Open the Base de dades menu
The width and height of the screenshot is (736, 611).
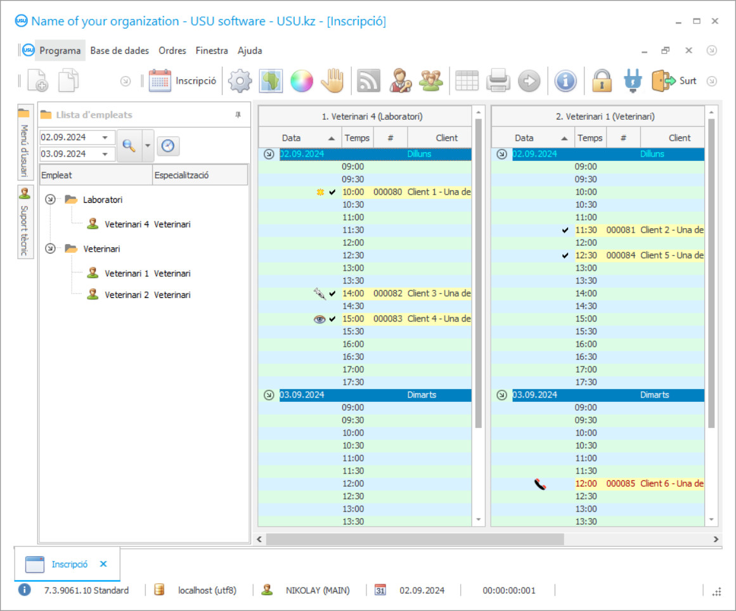[x=119, y=51]
